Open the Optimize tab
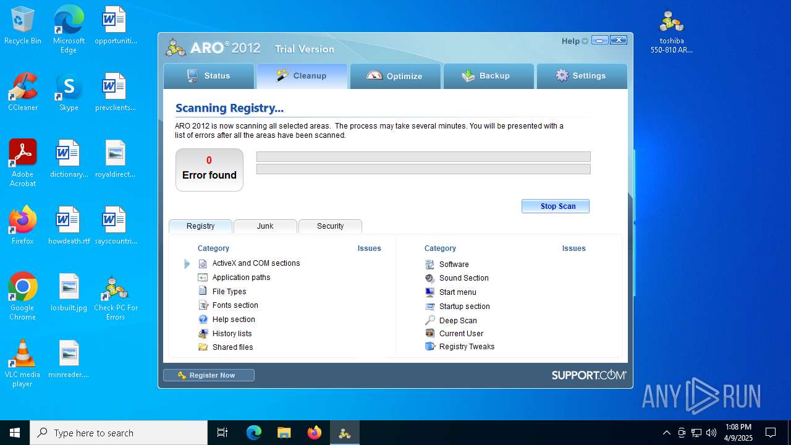Viewport: 791px width, 445px height. pos(395,76)
